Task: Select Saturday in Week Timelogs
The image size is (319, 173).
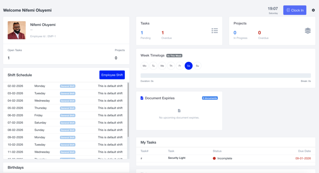Action: [x=188, y=66]
